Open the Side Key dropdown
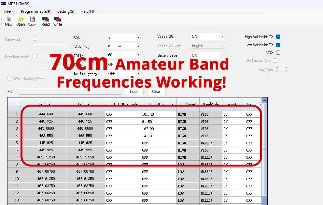The width and height of the screenshot is (323, 205). (138, 46)
